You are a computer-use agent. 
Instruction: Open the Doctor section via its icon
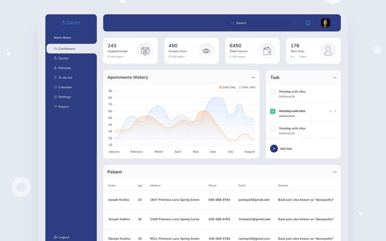(x=55, y=58)
